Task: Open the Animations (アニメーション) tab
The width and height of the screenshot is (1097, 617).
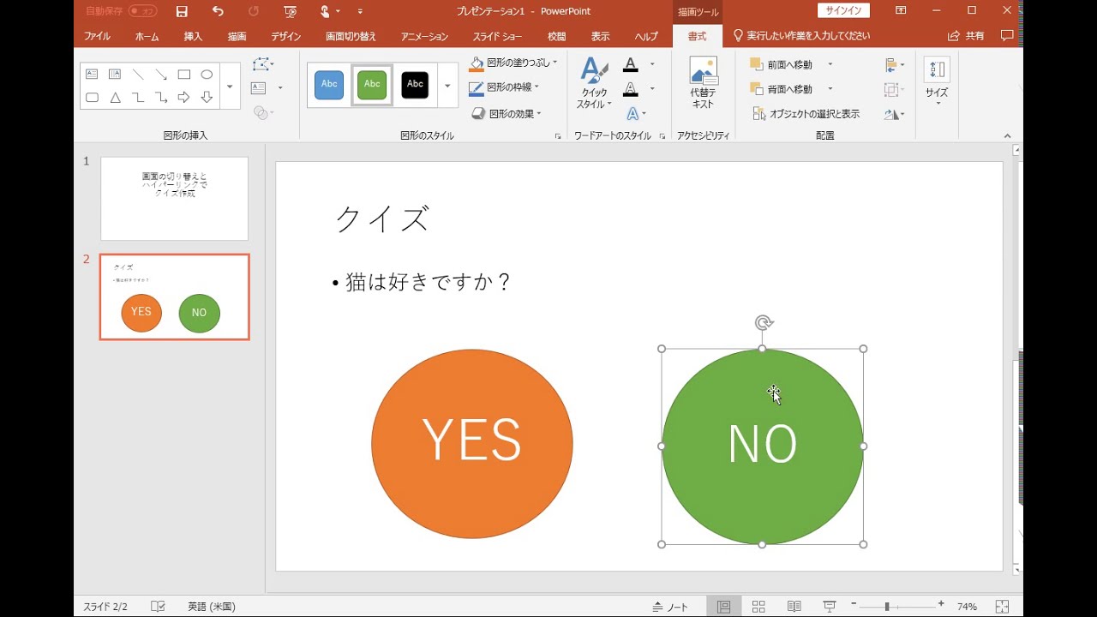Action: coord(424,37)
